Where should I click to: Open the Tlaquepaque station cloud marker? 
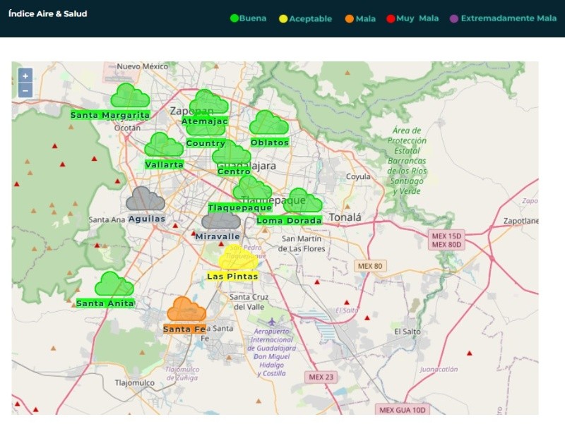251,189
